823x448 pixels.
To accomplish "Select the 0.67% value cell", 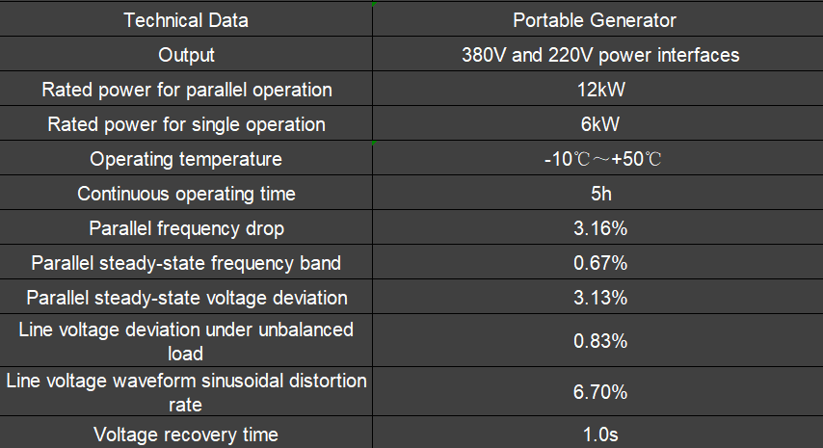I will tap(599, 263).
